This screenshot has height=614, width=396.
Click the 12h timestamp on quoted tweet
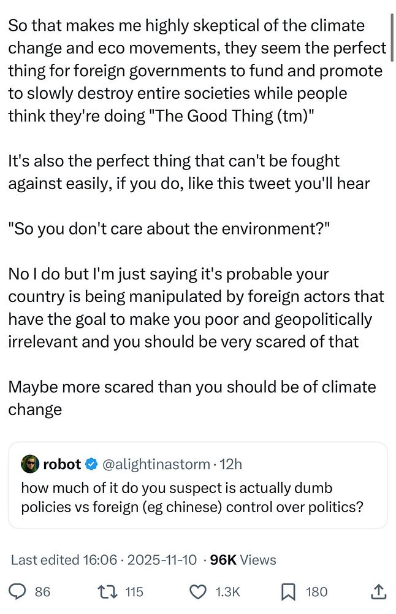(230, 464)
